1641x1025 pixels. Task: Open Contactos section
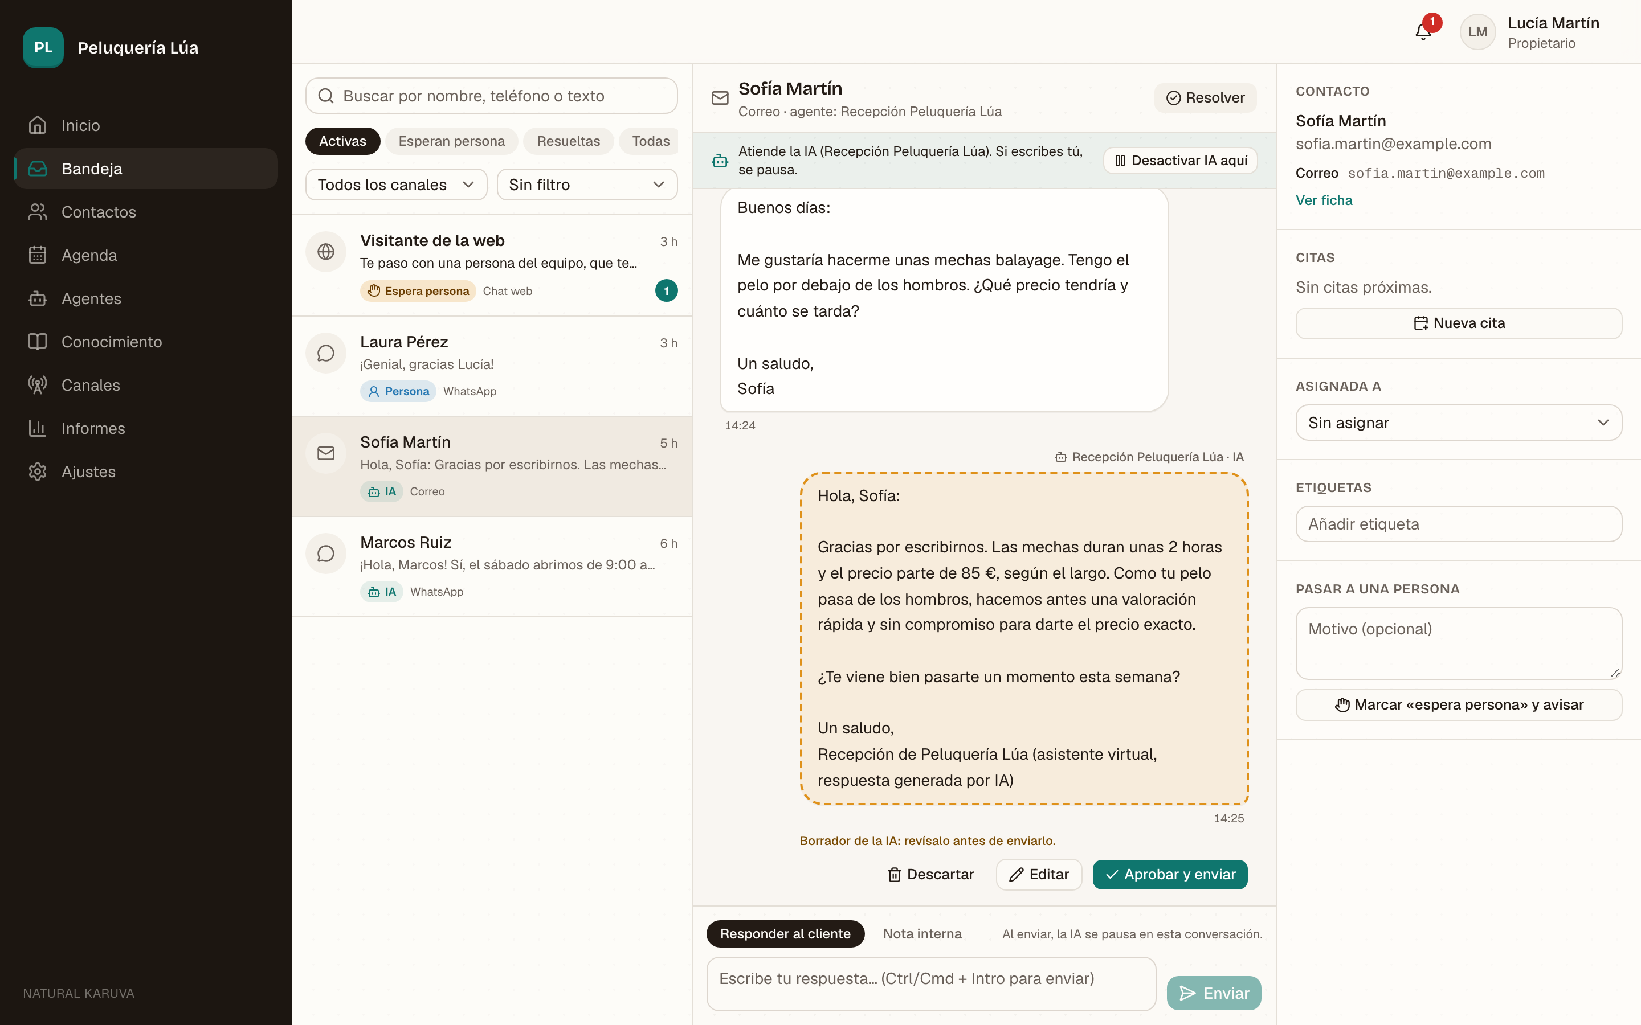[146, 212]
